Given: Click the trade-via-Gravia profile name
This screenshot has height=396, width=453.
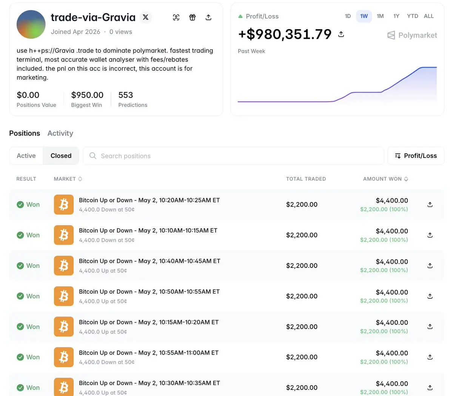Looking at the screenshot, I should [x=93, y=17].
